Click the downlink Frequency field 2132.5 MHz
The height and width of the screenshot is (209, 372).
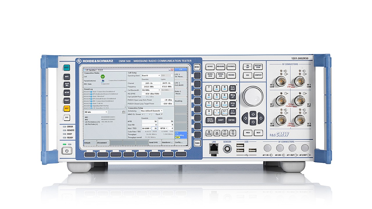[x=151, y=87]
